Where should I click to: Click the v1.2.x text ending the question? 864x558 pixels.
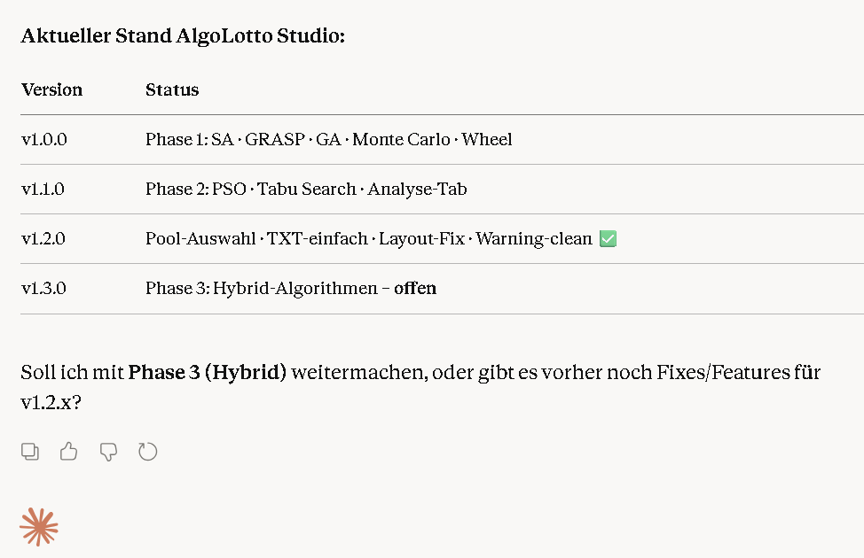click(51, 402)
